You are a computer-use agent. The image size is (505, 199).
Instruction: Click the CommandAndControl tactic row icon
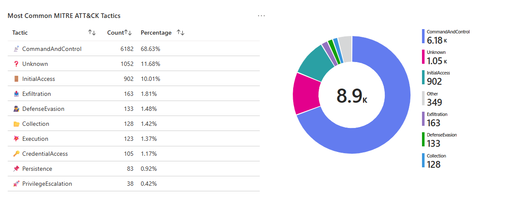[x=16, y=49]
